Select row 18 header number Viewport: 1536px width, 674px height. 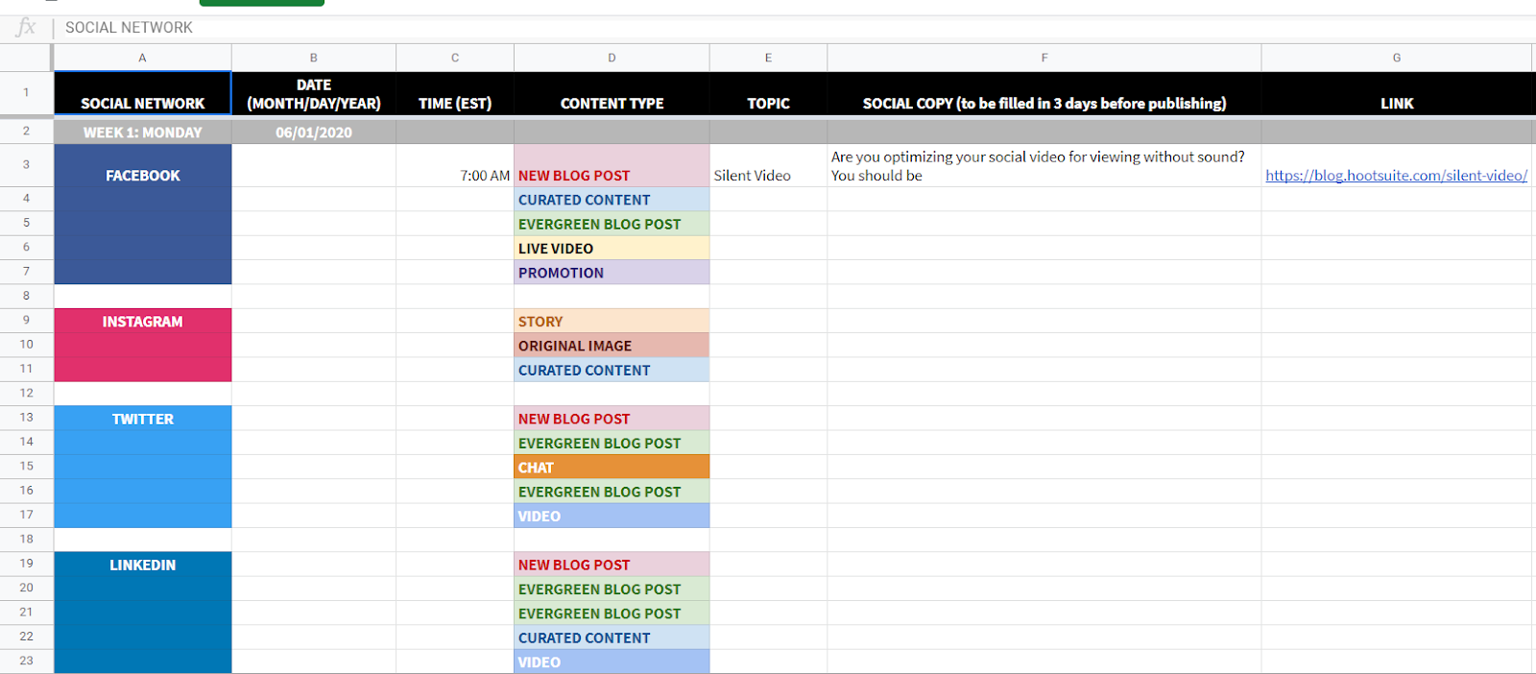[26, 539]
